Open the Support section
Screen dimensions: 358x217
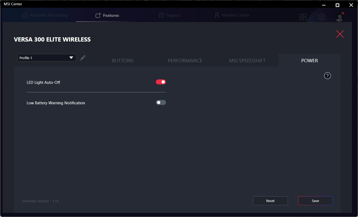click(x=170, y=15)
